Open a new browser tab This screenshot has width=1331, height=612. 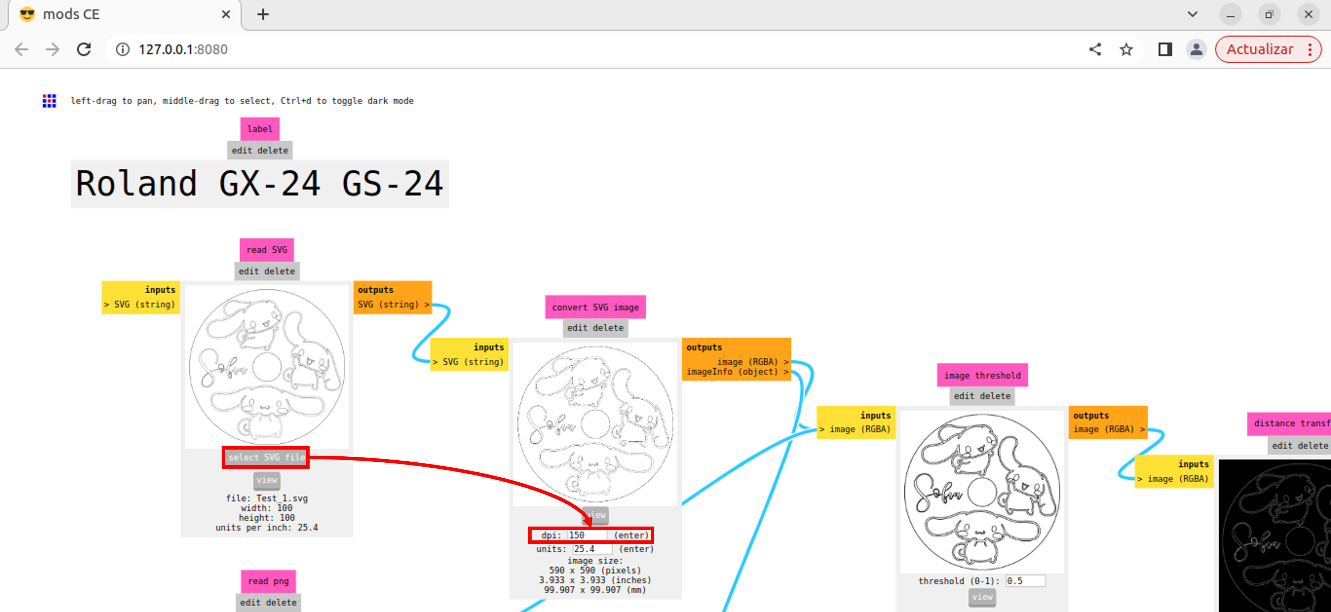pyautogui.click(x=263, y=15)
